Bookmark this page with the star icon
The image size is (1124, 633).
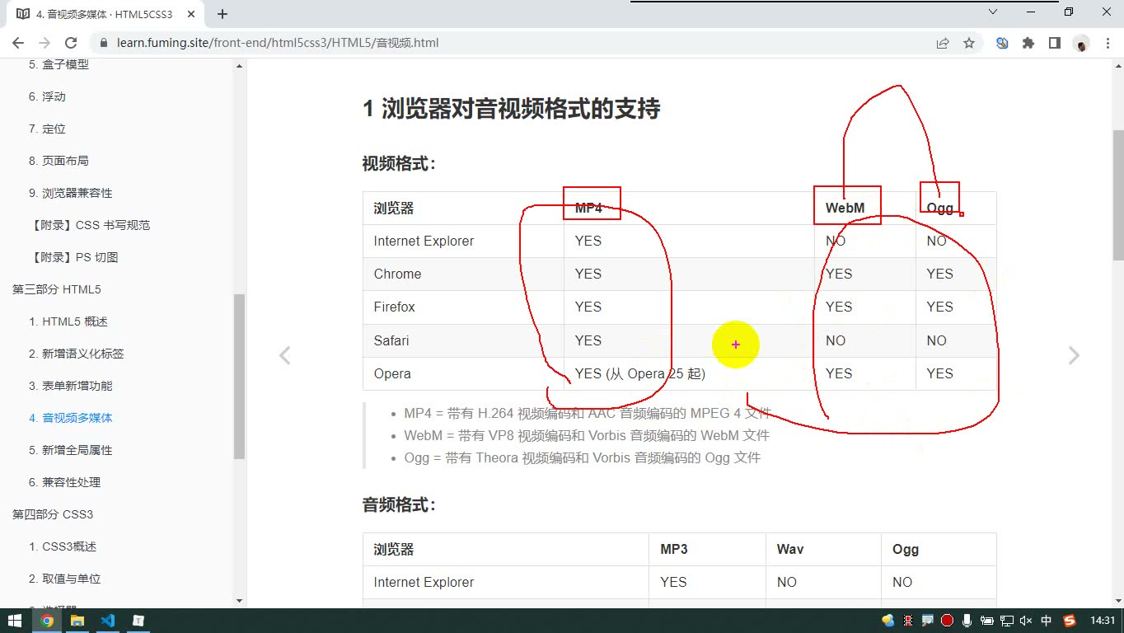pyautogui.click(x=969, y=43)
